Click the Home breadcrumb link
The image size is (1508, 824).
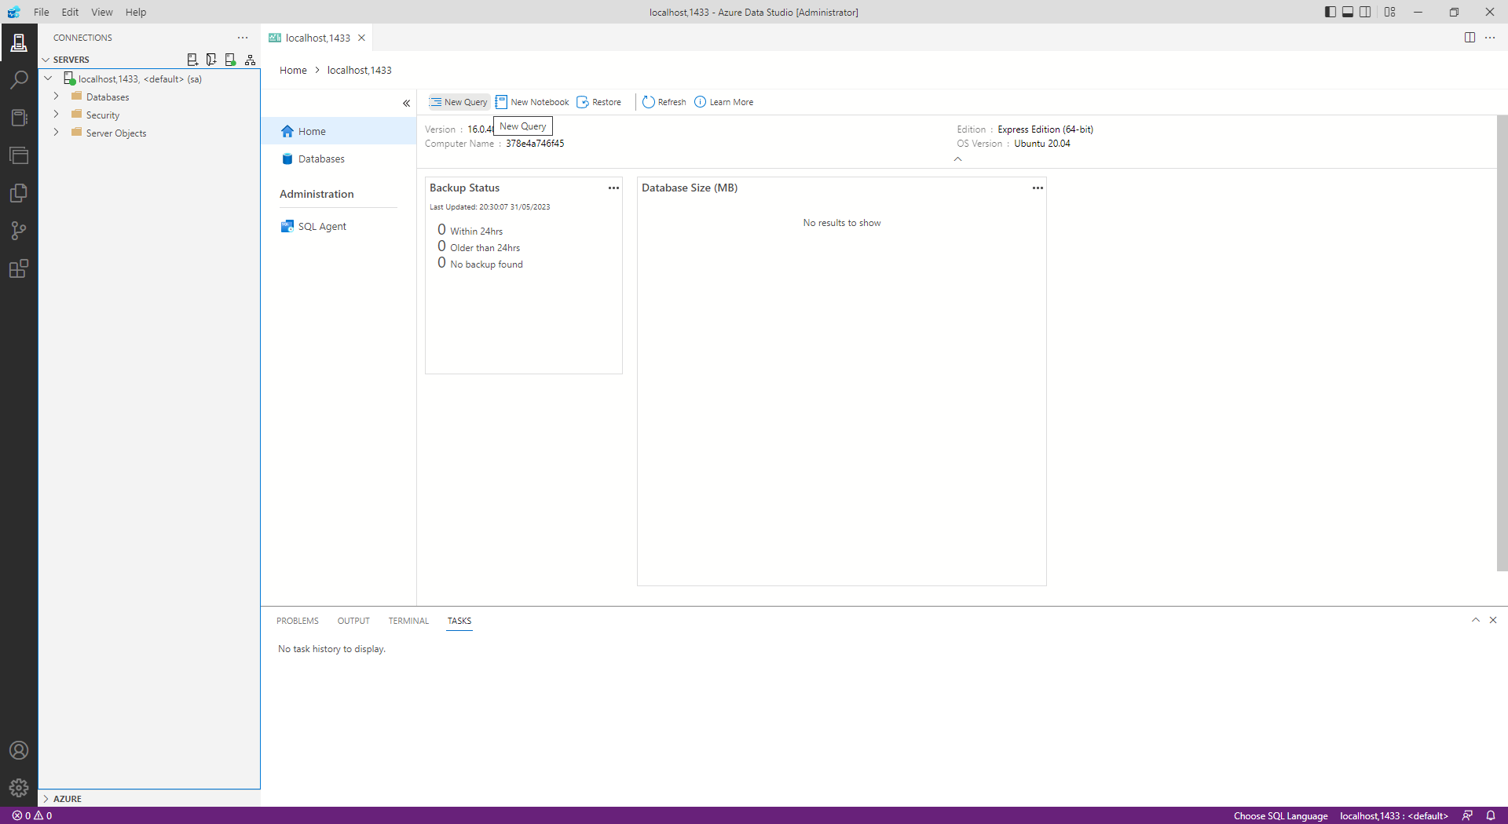(293, 70)
